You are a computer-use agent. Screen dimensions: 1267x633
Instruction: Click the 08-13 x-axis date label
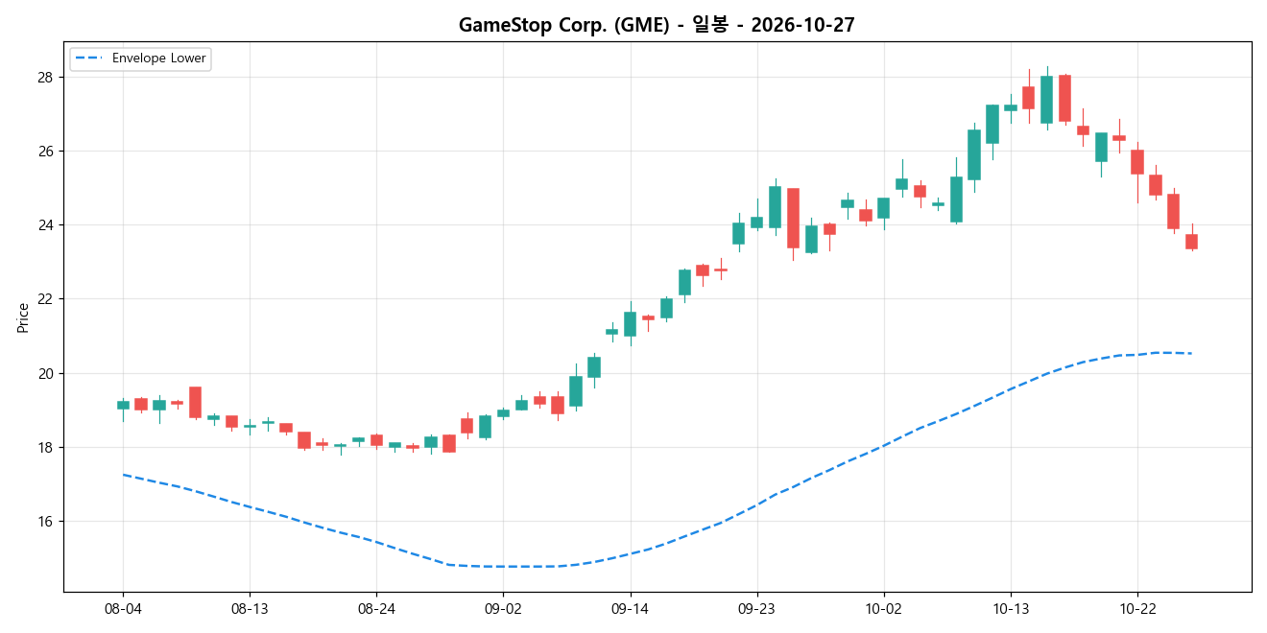coord(250,609)
